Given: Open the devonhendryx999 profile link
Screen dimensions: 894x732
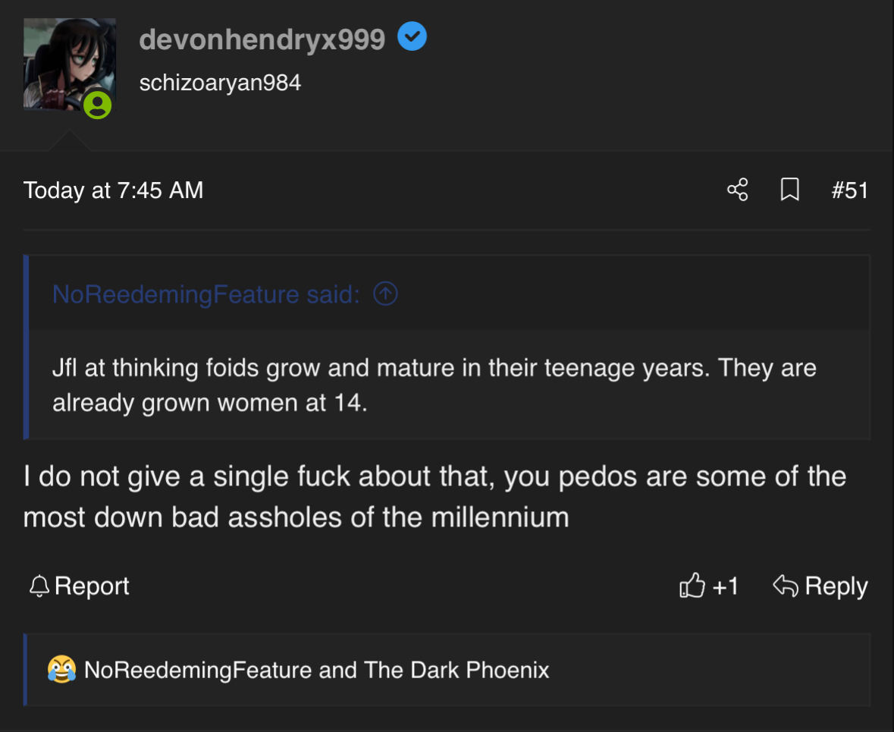Looking at the screenshot, I should [262, 39].
